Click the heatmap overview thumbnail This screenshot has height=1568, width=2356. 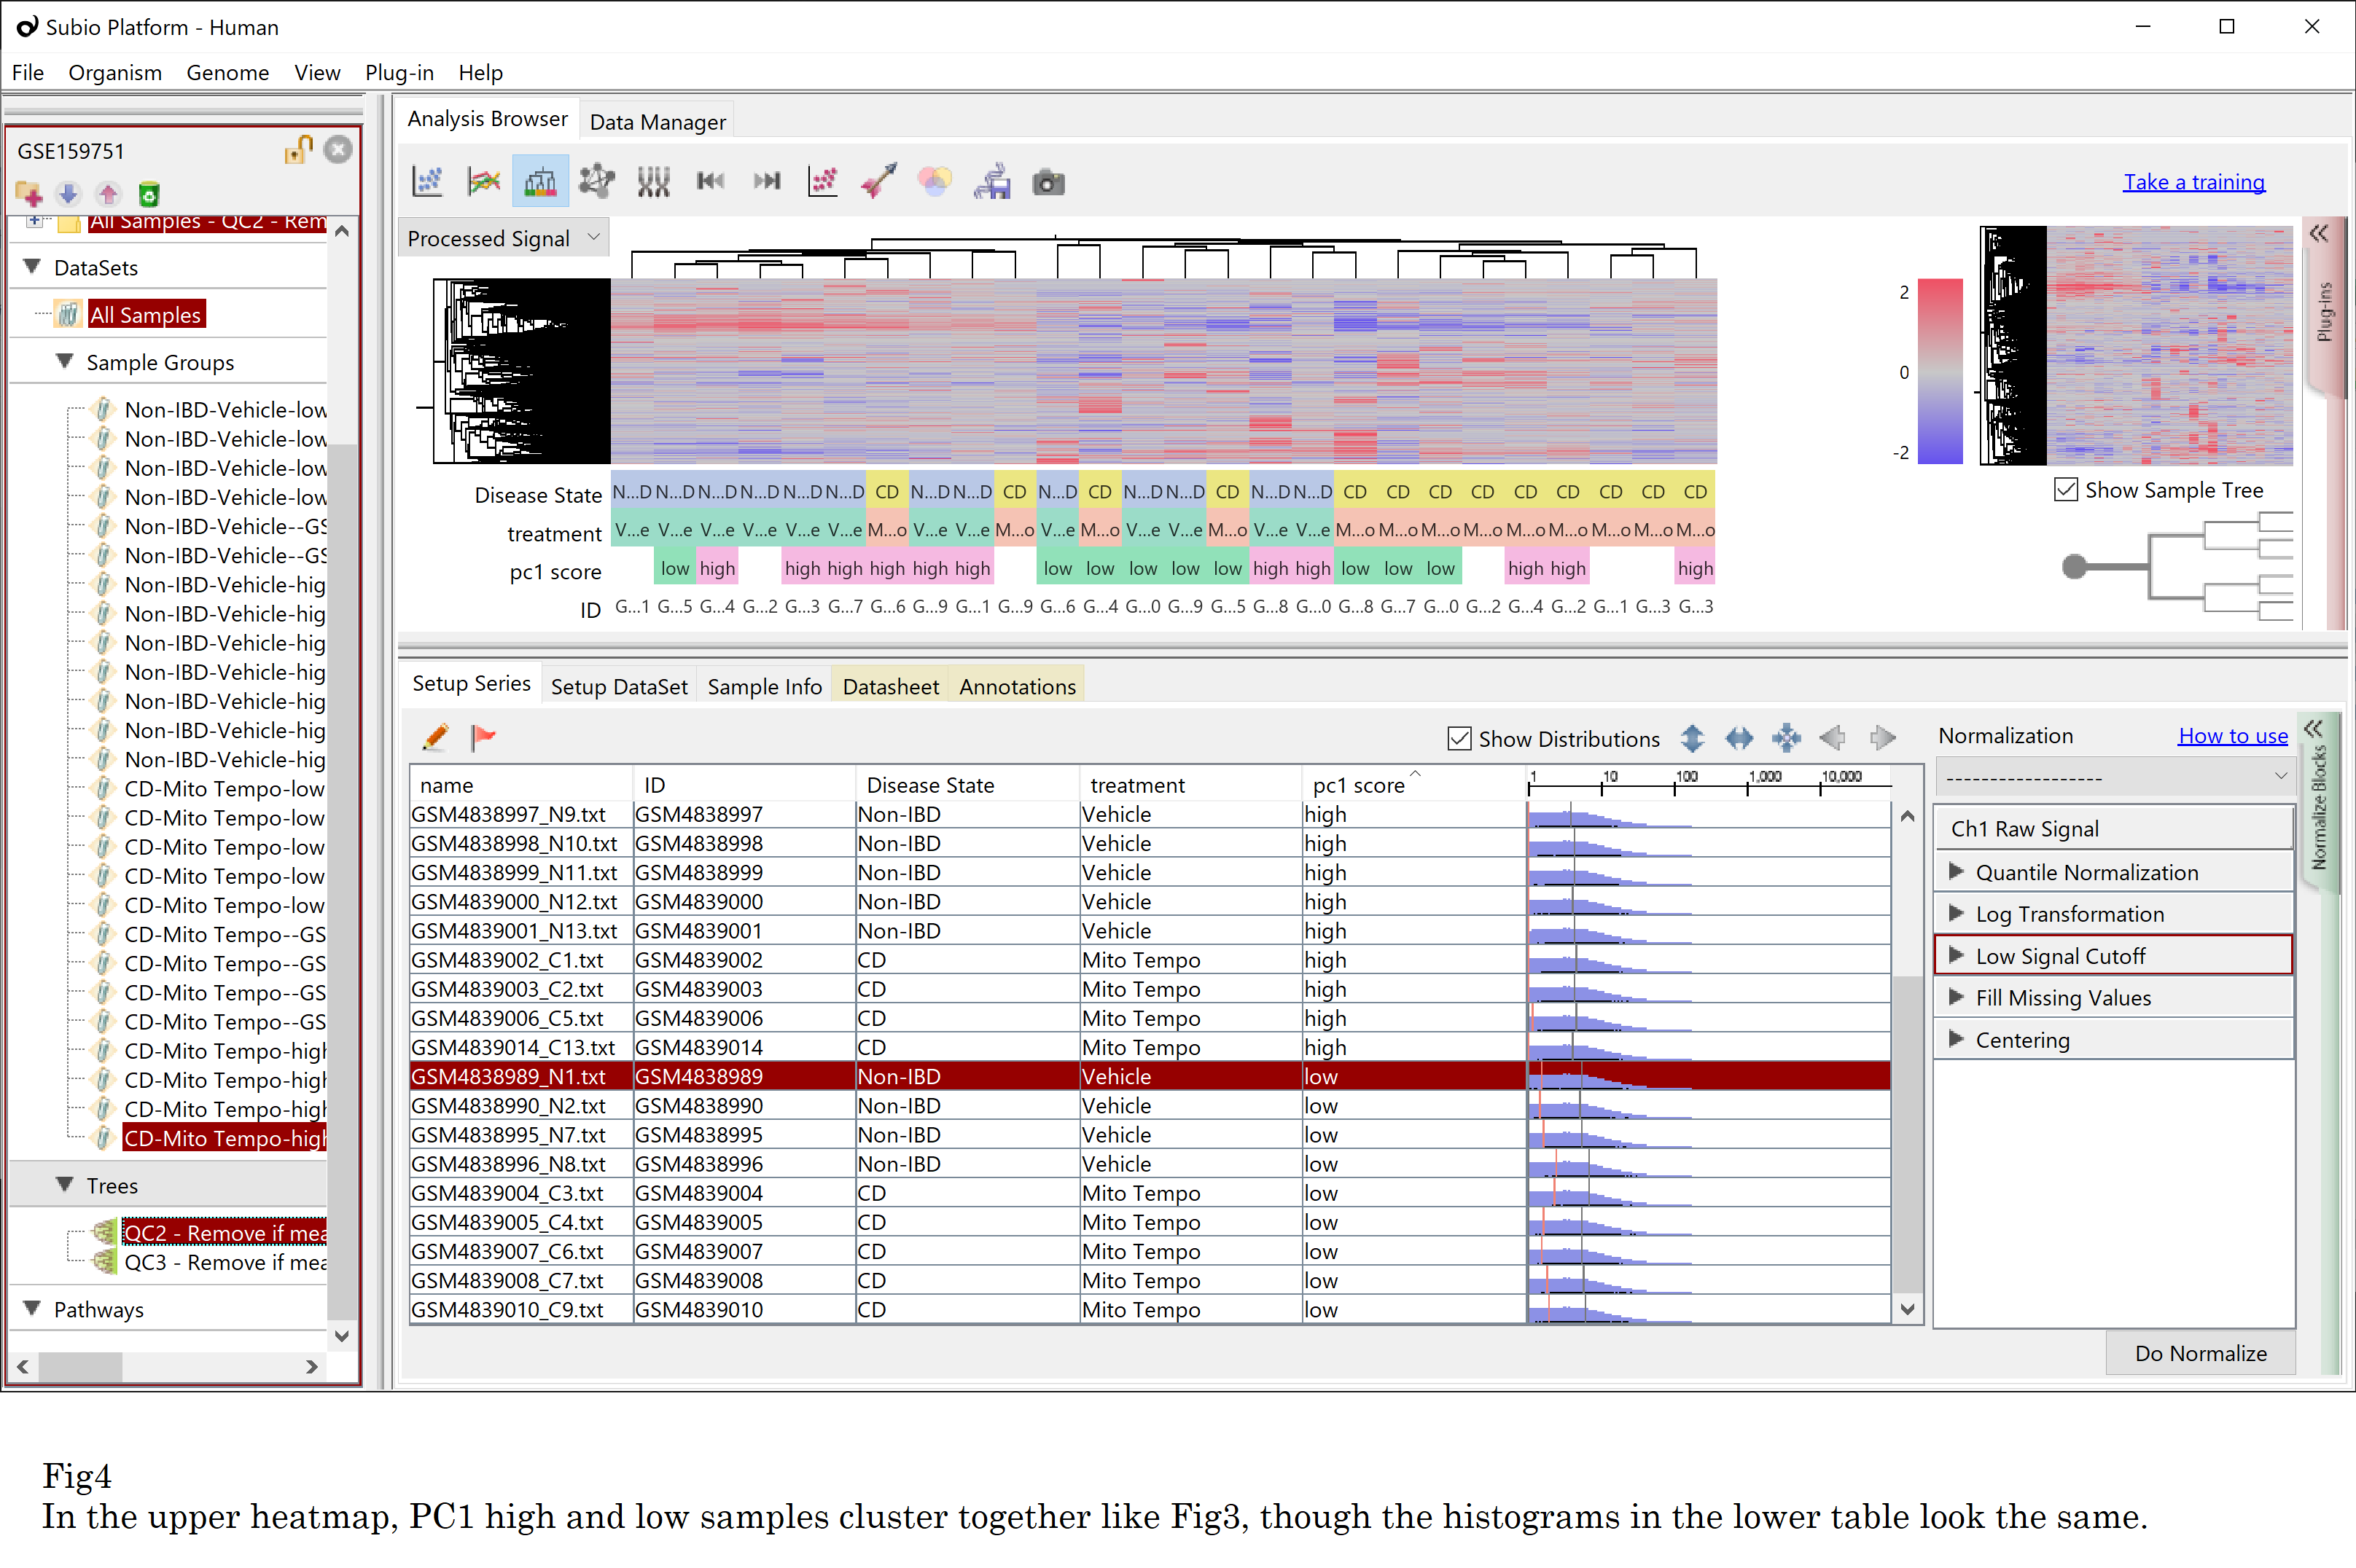click(2136, 346)
